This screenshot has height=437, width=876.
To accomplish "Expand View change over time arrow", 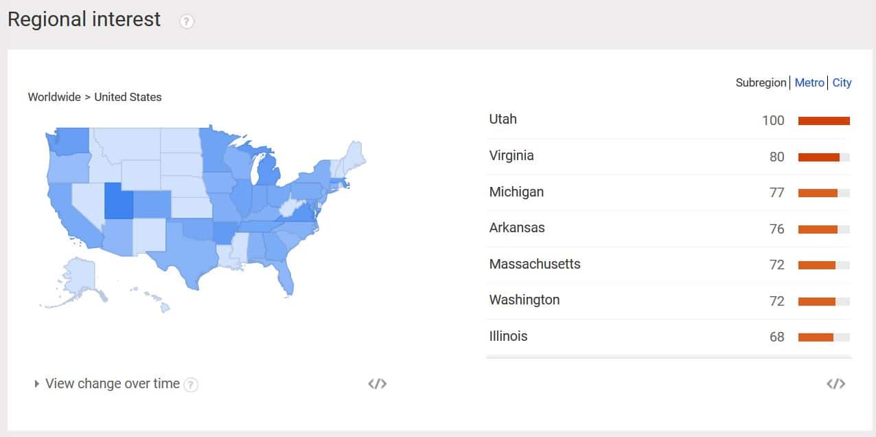I will [x=36, y=383].
